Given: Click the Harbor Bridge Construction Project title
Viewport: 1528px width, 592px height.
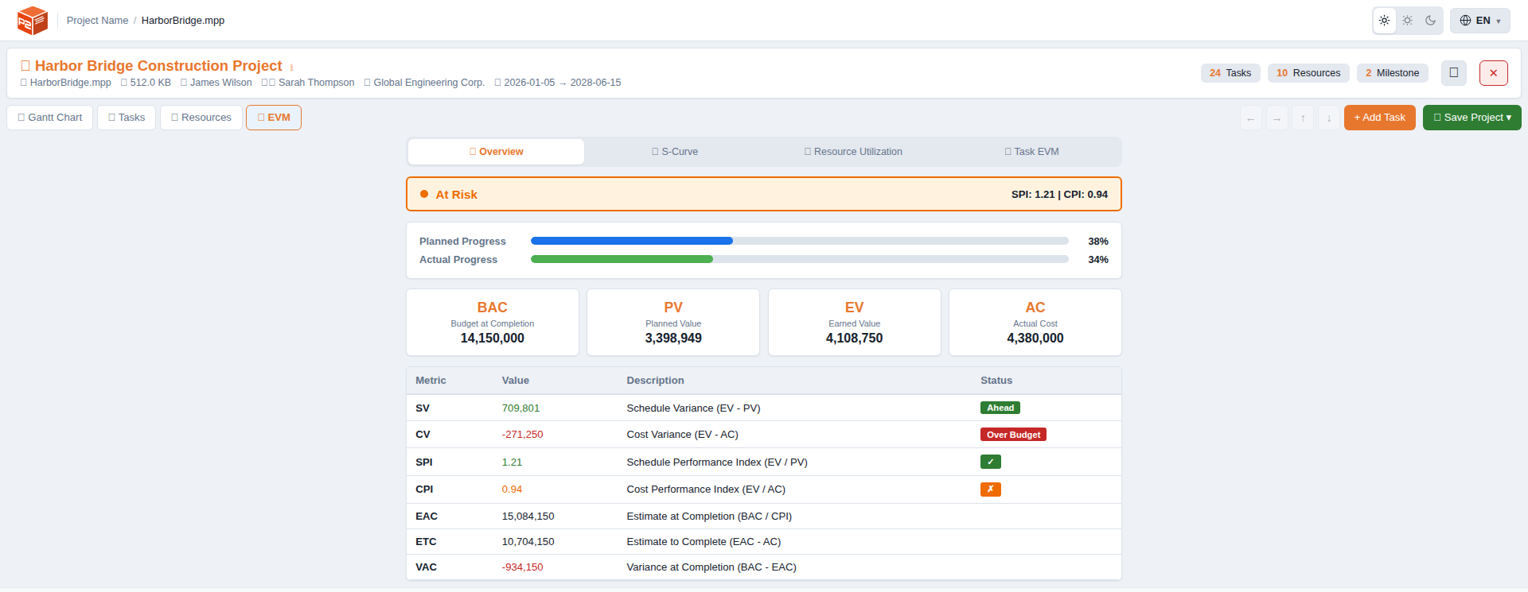Looking at the screenshot, I should coord(158,66).
